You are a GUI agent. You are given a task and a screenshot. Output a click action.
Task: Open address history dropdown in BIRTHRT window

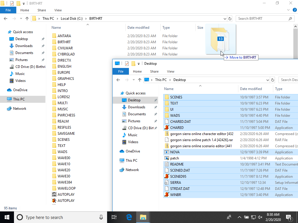pos(224,19)
